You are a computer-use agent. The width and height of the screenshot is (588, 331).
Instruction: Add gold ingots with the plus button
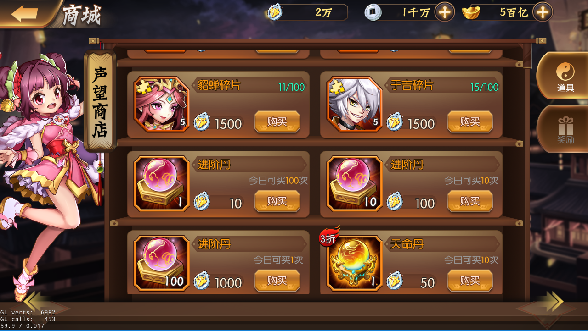coord(543,12)
